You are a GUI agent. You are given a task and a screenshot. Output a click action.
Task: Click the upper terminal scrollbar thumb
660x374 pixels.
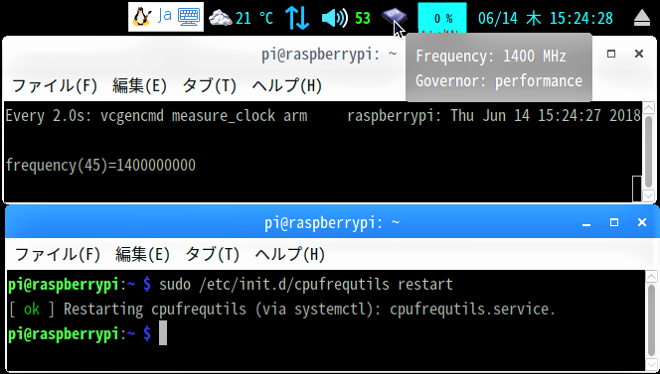click(x=649, y=151)
